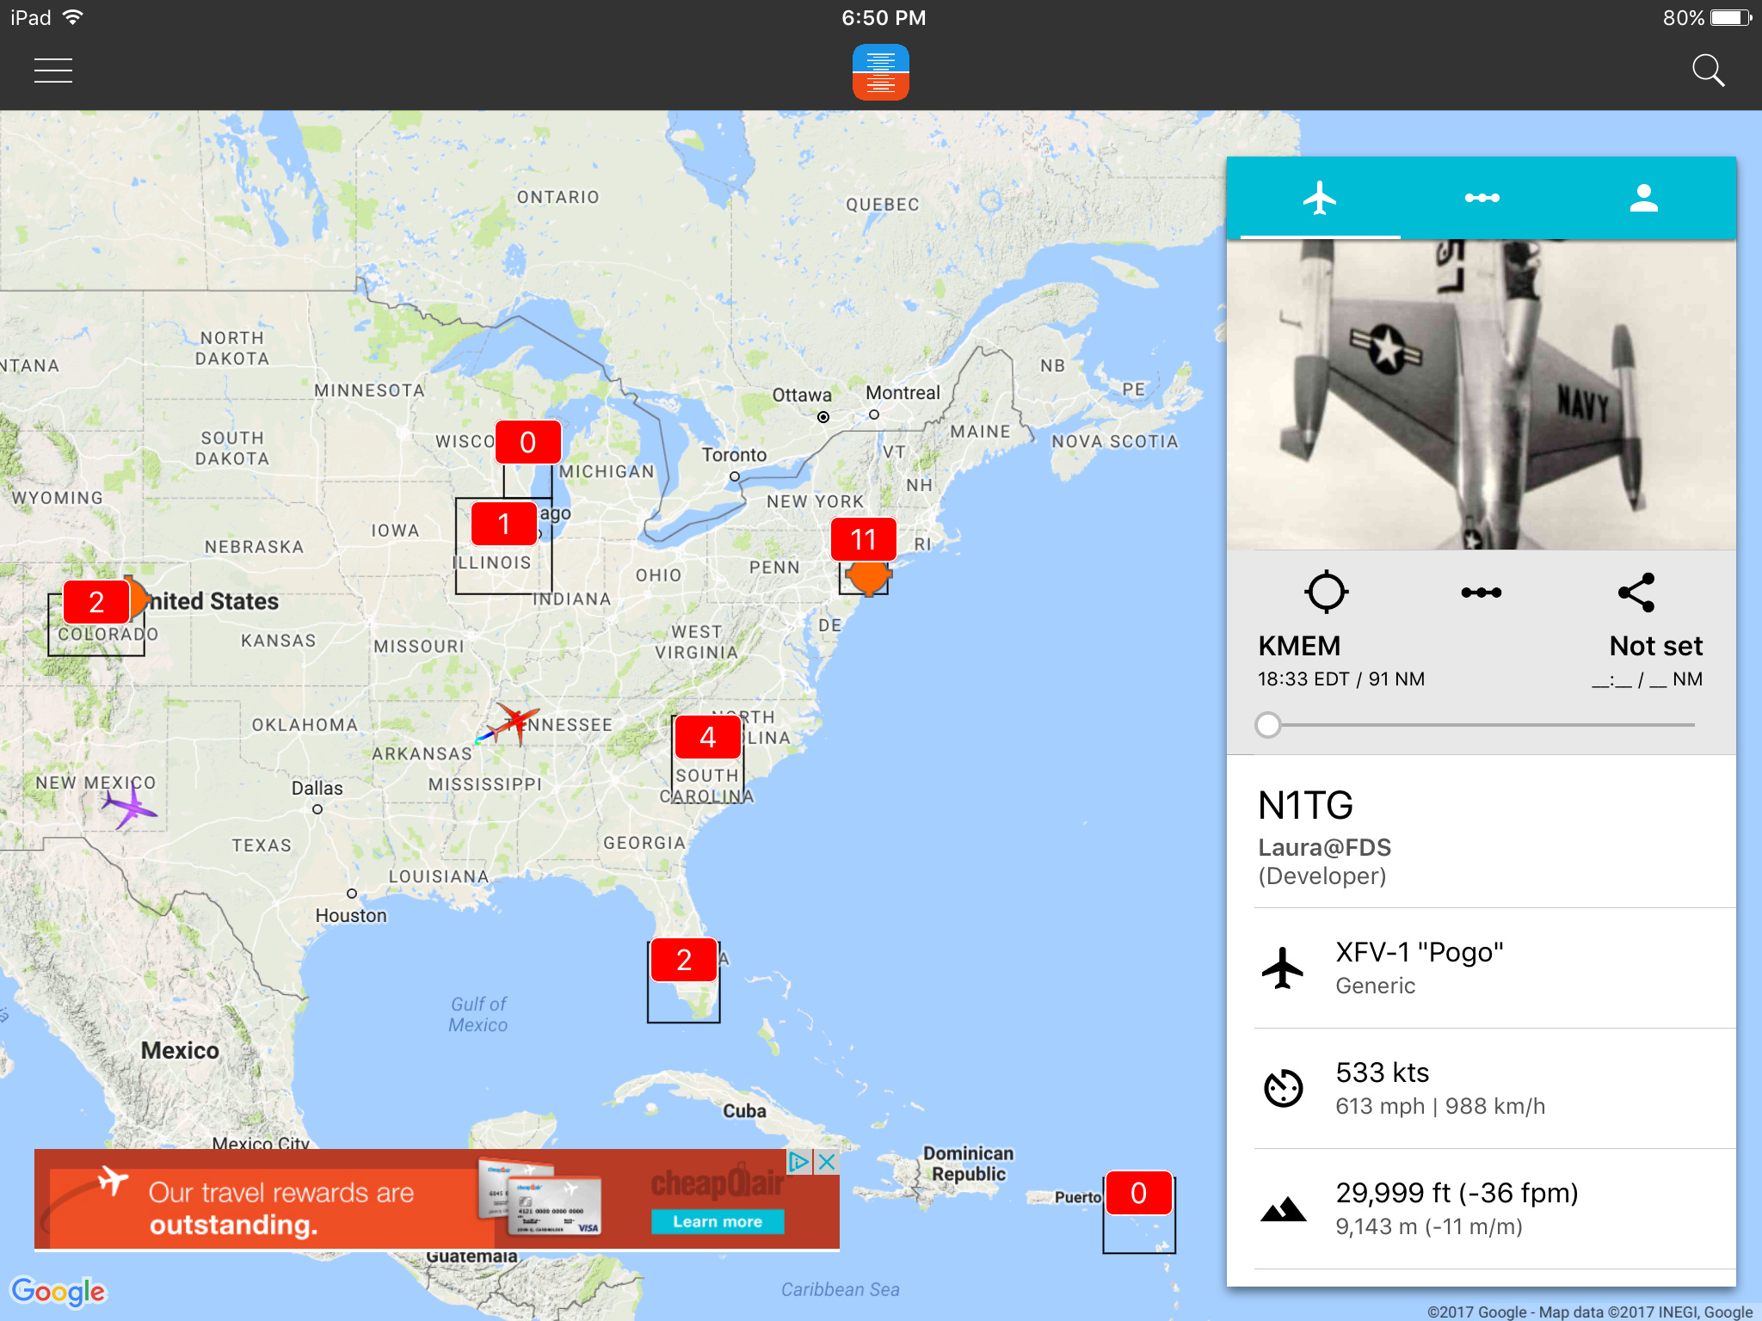The height and width of the screenshot is (1321, 1762).
Task: Tap the share icon
Action: [1636, 593]
